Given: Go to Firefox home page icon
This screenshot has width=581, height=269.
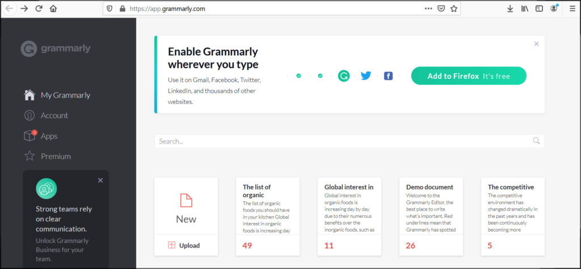Looking at the screenshot, I should pyautogui.click(x=53, y=9).
